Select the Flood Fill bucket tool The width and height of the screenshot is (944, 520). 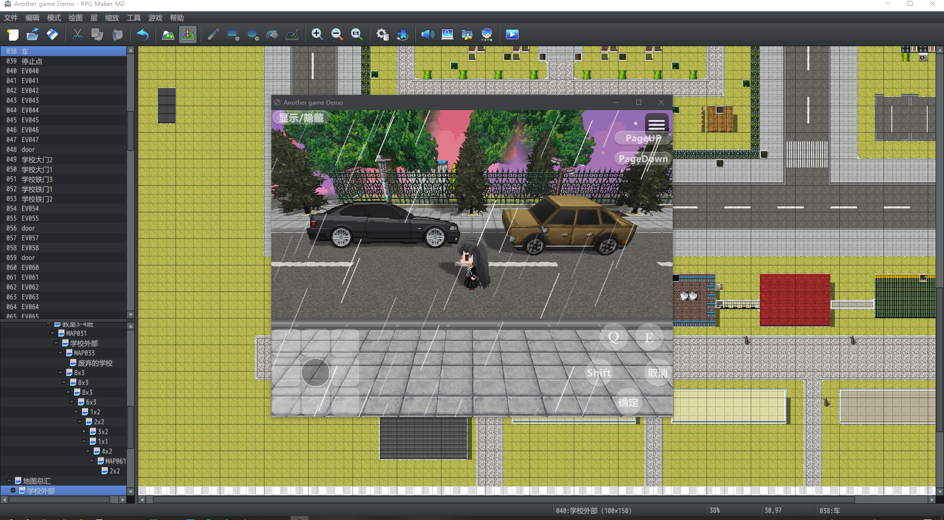click(x=272, y=34)
